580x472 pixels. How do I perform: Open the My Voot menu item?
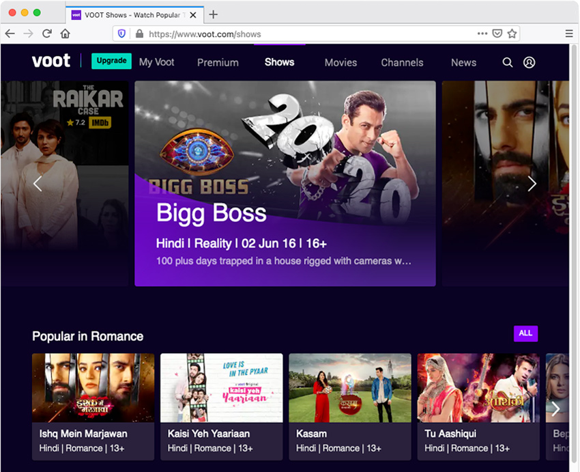coord(156,62)
